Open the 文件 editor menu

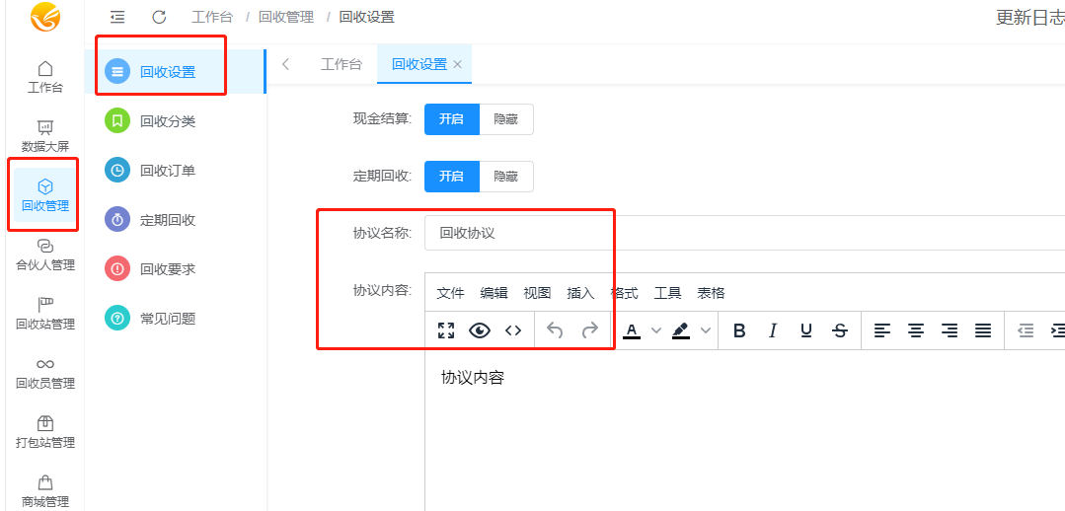click(x=450, y=293)
